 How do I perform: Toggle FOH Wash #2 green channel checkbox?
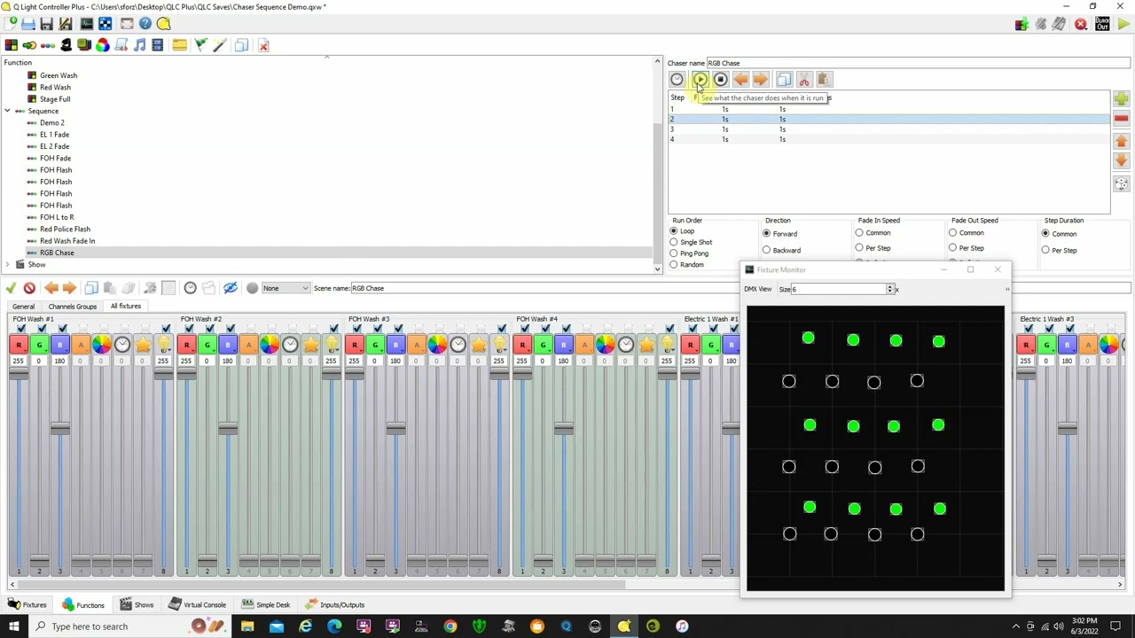(x=207, y=330)
